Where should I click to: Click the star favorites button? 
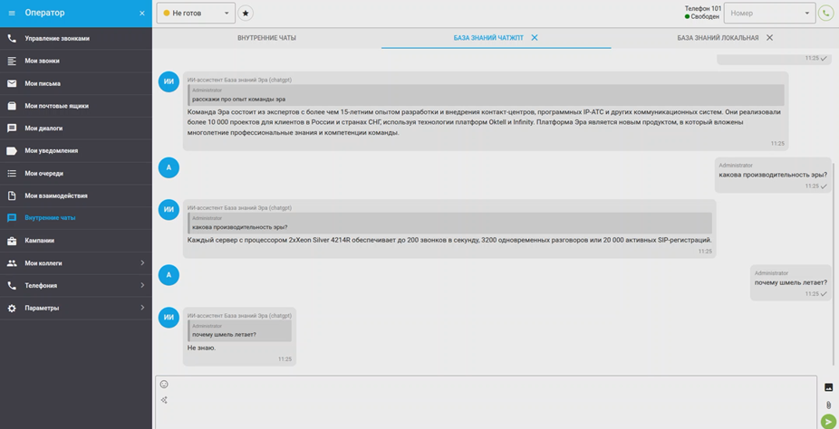pos(246,13)
